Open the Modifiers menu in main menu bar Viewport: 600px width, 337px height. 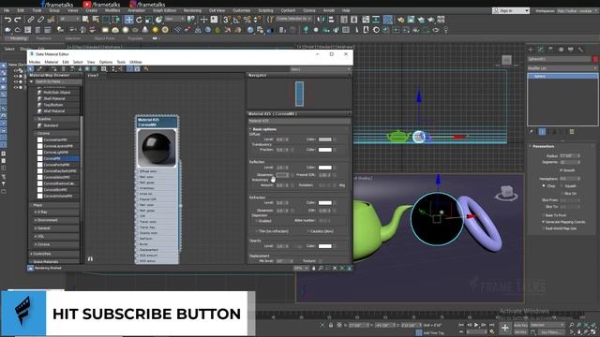(x=112, y=10)
